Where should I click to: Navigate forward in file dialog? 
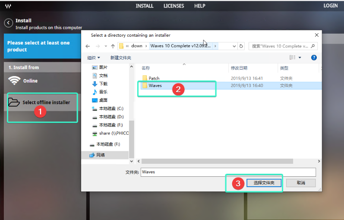coord(98,46)
